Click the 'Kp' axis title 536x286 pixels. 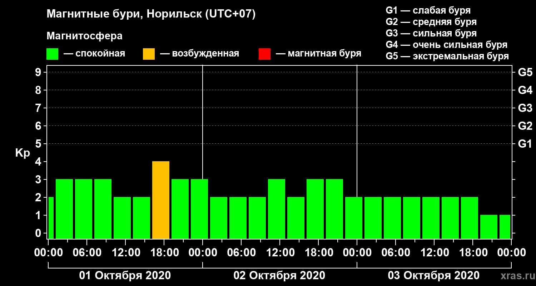pos(23,153)
